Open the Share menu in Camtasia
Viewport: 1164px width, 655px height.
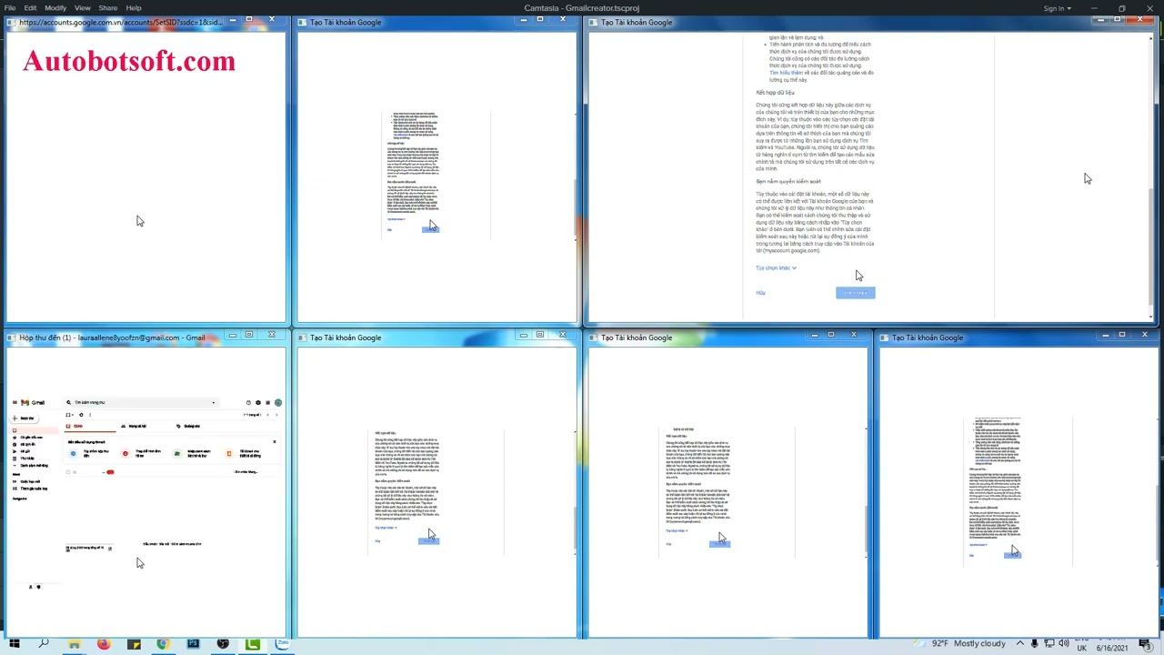(x=108, y=7)
